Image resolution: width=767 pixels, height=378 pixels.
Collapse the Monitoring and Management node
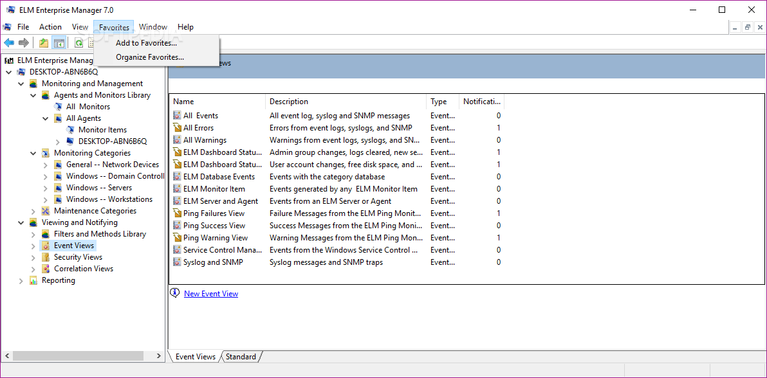21,84
